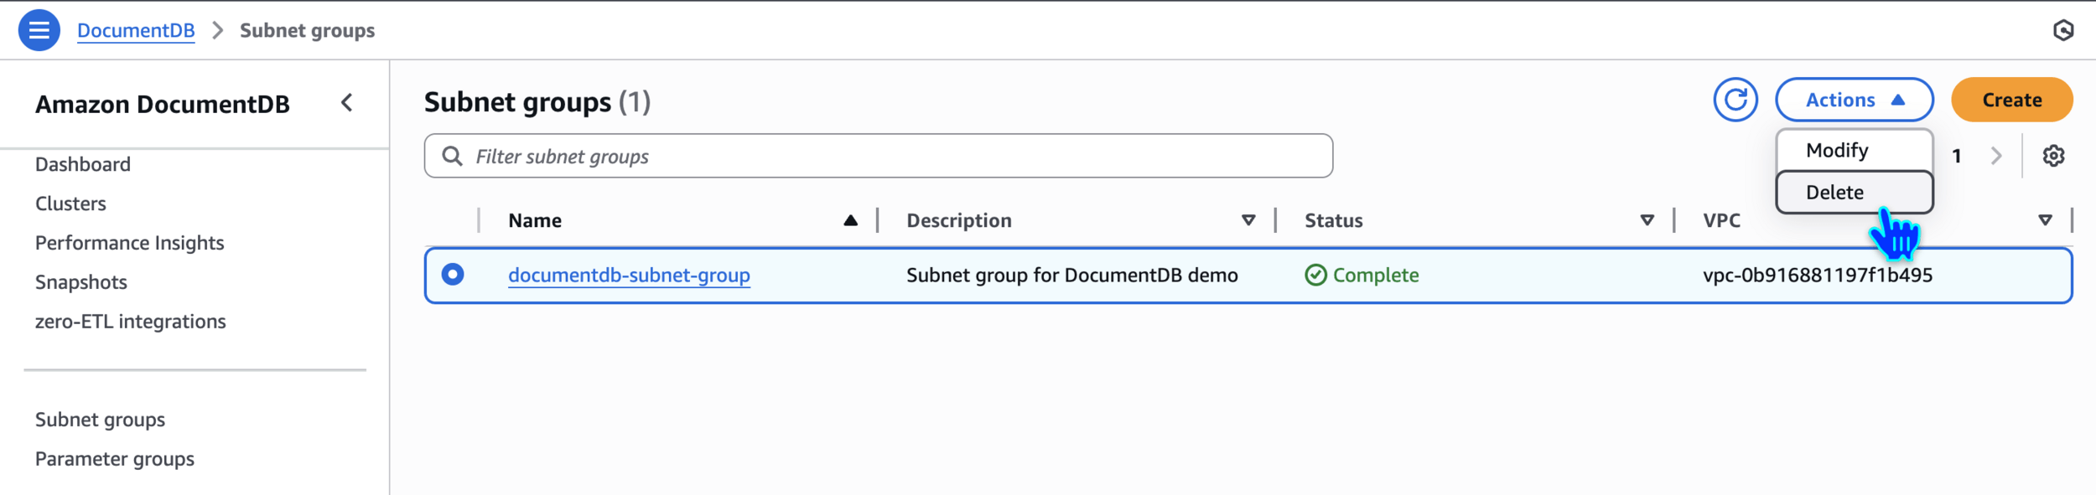The image size is (2096, 495).
Task: Sort by Description column arrow
Action: tap(1248, 220)
